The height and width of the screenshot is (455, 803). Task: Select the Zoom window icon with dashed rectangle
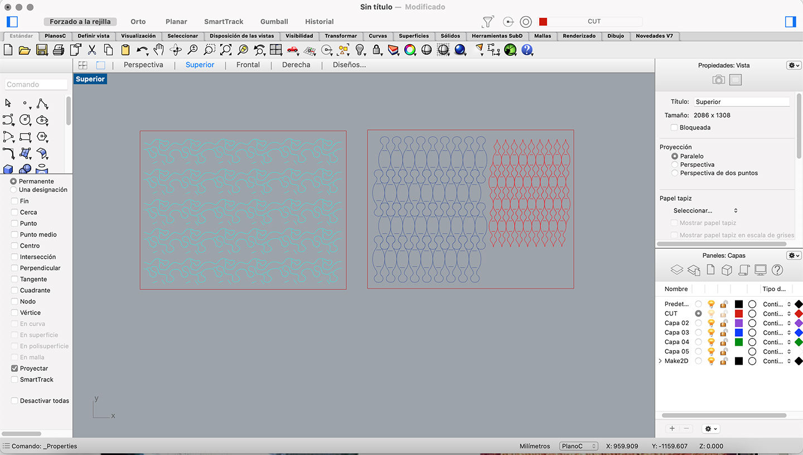(209, 50)
